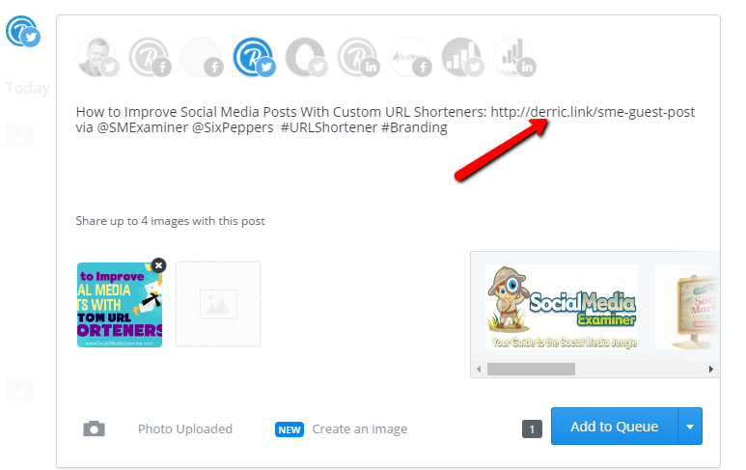The width and height of the screenshot is (746, 470).
Task: Click the faded Today label in the sidebar
Action: click(28, 89)
